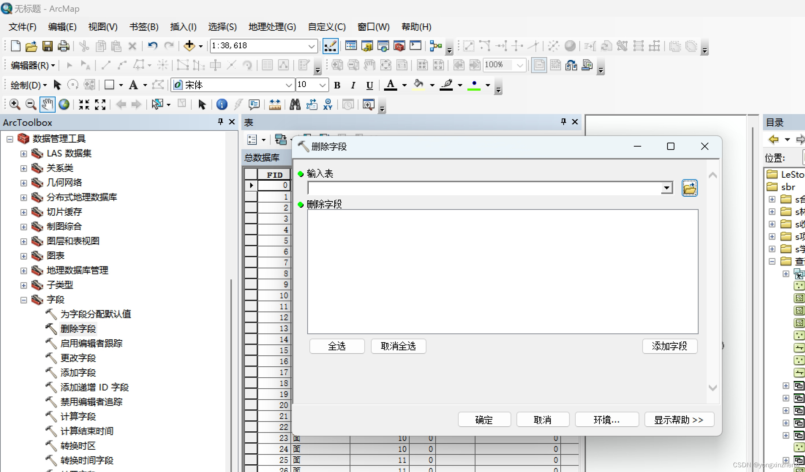The image size is (805, 472).
Task: Open the 输入表 dropdown arrow
Action: coord(667,188)
